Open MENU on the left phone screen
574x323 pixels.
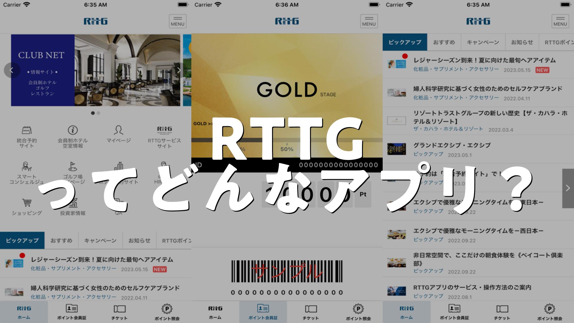(x=178, y=21)
